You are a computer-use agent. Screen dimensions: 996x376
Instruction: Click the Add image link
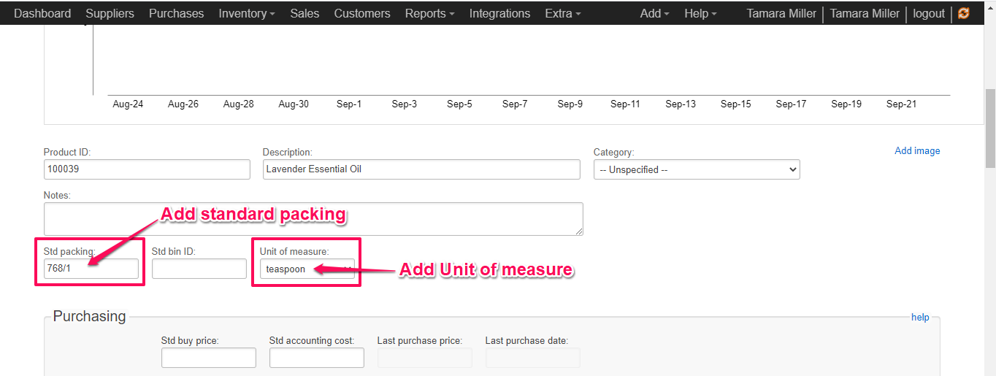pos(917,150)
